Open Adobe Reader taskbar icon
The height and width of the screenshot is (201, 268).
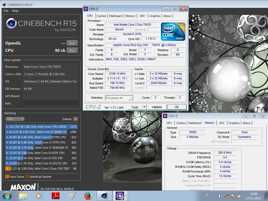coord(55,196)
